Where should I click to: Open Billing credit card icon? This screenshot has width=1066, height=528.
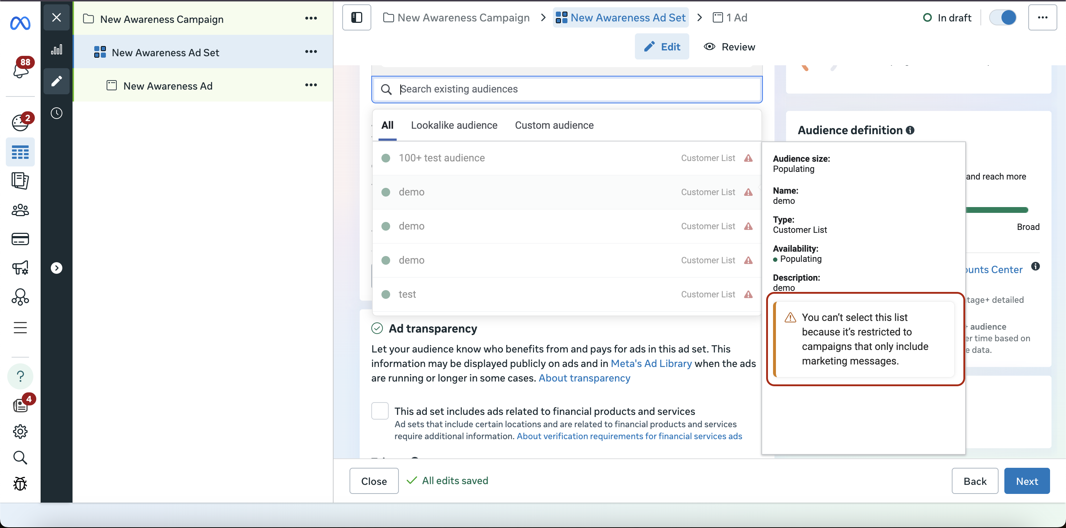20,239
